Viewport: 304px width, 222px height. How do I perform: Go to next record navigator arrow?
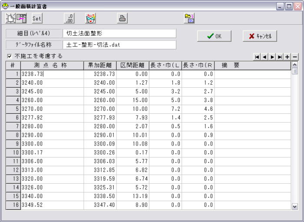(272, 57)
